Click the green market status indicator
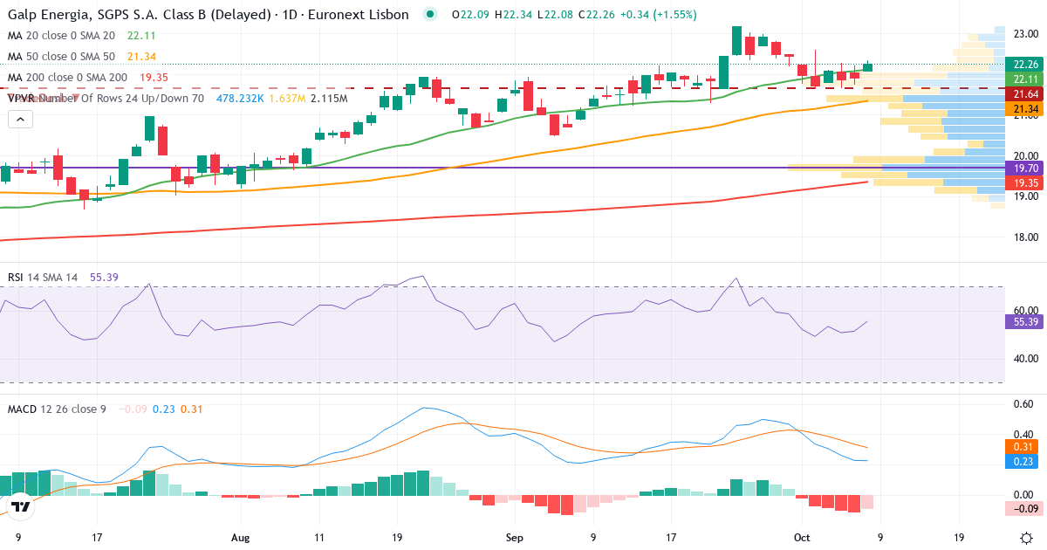Viewport: 1047px width, 550px height. [429, 14]
